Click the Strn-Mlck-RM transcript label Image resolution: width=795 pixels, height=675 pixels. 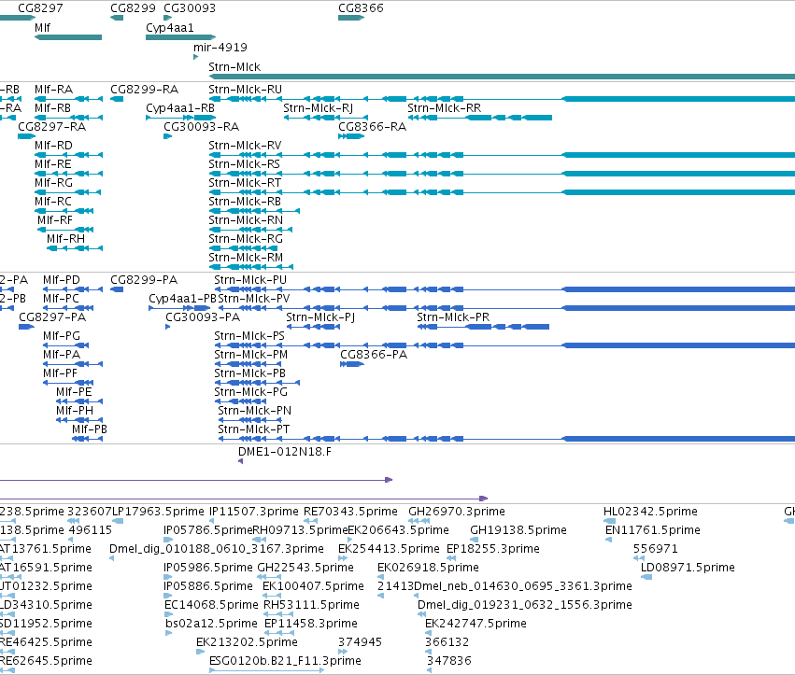[x=246, y=258]
